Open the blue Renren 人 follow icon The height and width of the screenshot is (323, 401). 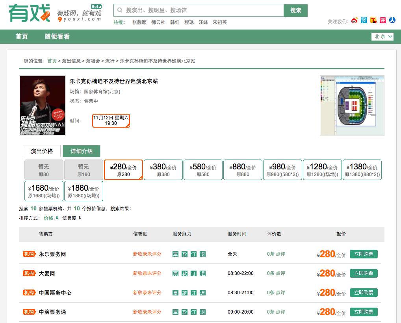click(392, 20)
